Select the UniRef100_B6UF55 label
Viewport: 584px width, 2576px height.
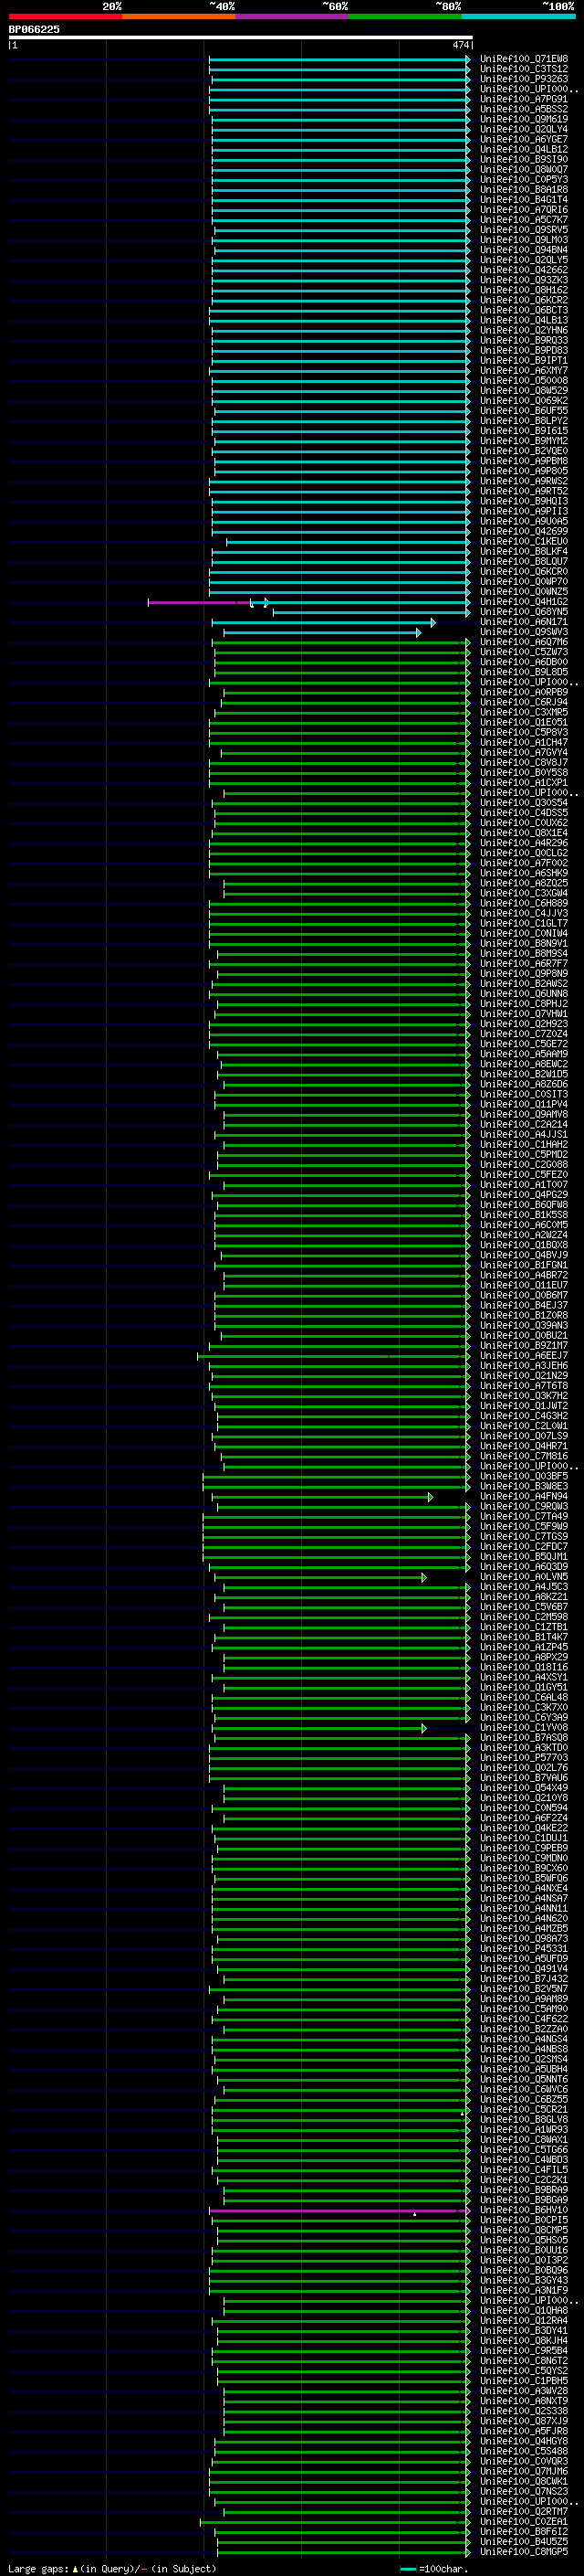[523, 410]
